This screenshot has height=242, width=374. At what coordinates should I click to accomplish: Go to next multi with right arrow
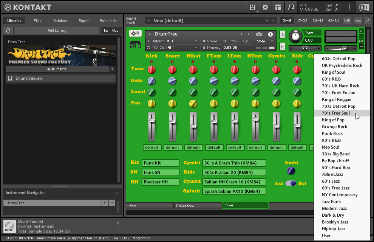(274, 21)
